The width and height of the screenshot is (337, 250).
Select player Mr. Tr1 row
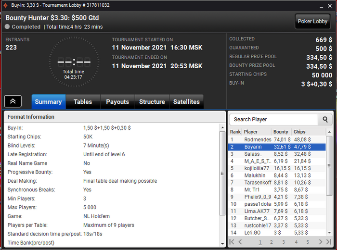[x=277, y=190]
